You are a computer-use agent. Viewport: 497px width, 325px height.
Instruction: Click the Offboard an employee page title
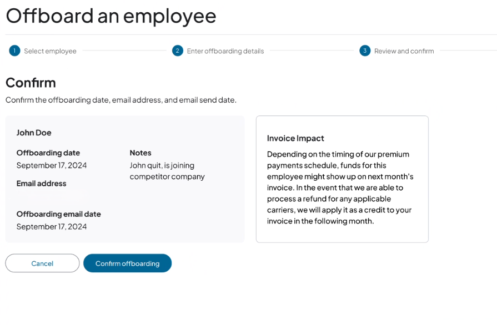coord(111,16)
